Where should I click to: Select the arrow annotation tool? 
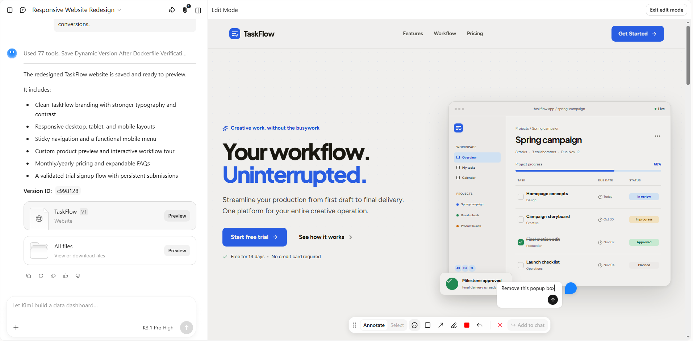441,325
